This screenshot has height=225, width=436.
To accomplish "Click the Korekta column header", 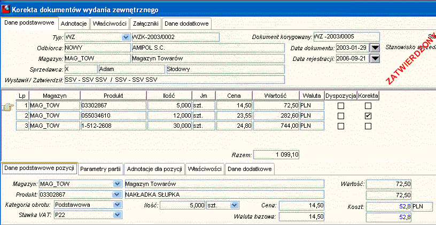I will click(x=368, y=96).
